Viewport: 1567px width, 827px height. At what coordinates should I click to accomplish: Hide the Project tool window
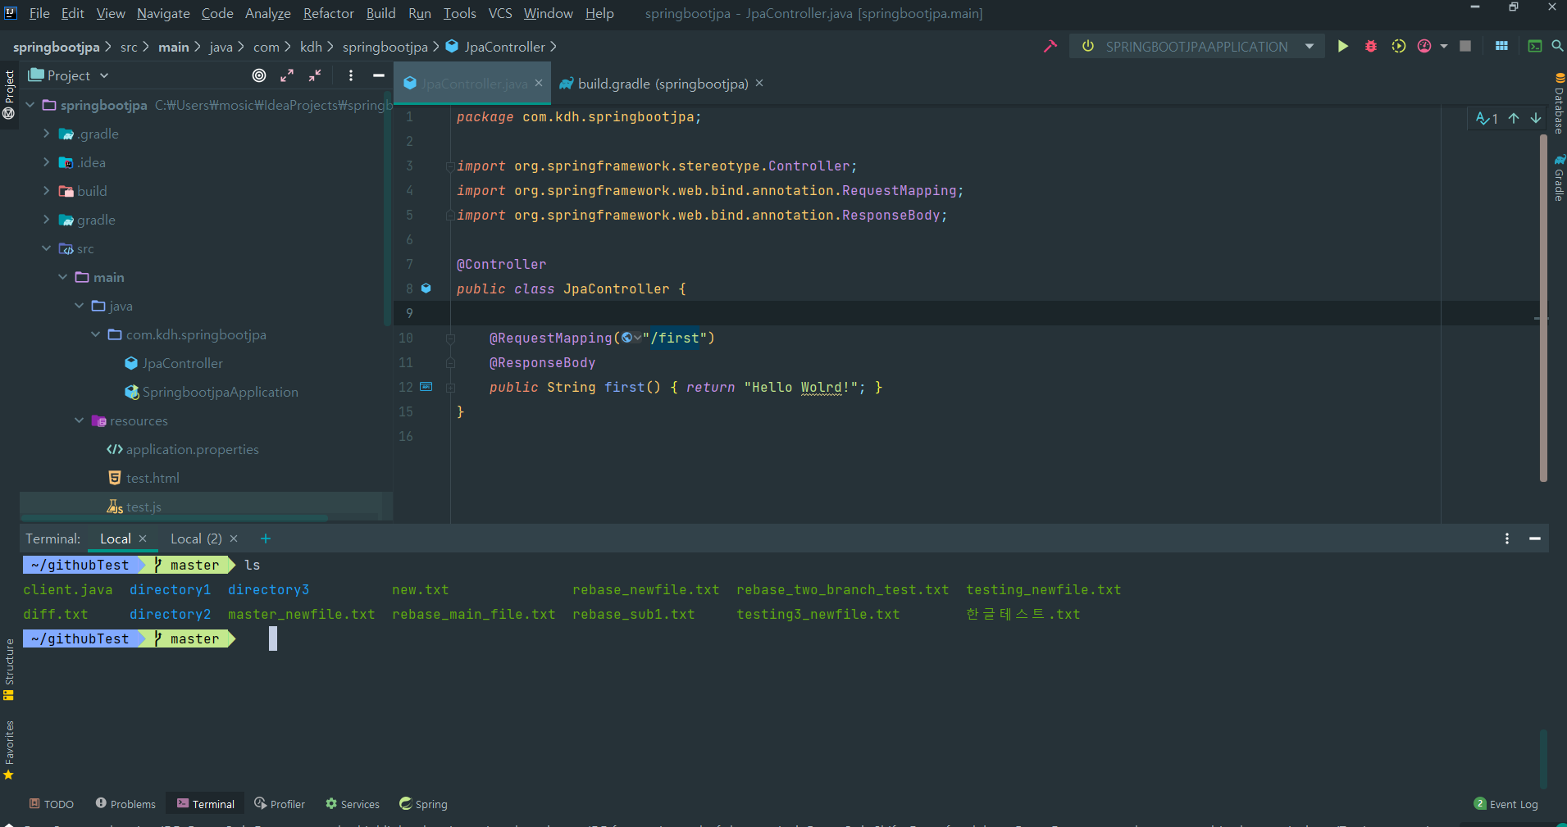coord(378,75)
